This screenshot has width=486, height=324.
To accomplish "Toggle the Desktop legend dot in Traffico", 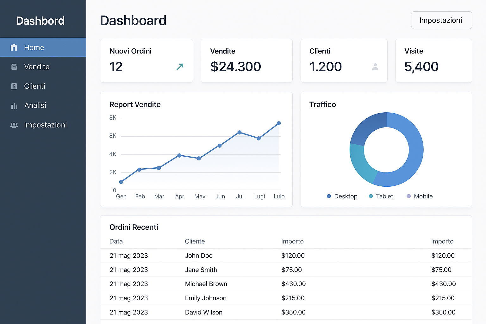I will pyautogui.click(x=329, y=196).
